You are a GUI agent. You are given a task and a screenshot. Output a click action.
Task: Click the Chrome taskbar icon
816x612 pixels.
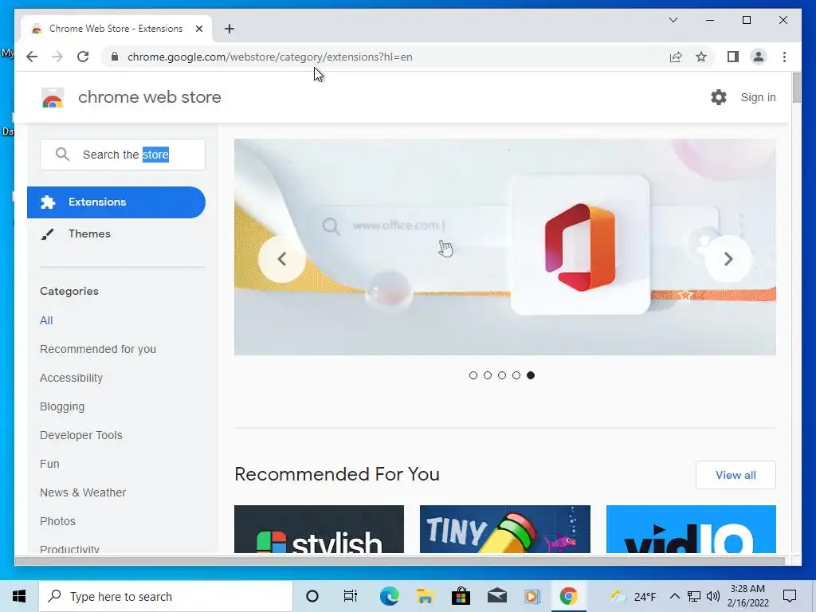pos(568,596)
